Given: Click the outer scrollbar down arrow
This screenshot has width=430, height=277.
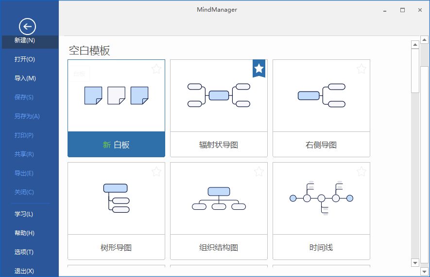Looking at the screenshot, I should pyautogui.click(x=425, y=272).
